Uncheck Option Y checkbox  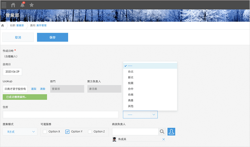click(67, 132)
